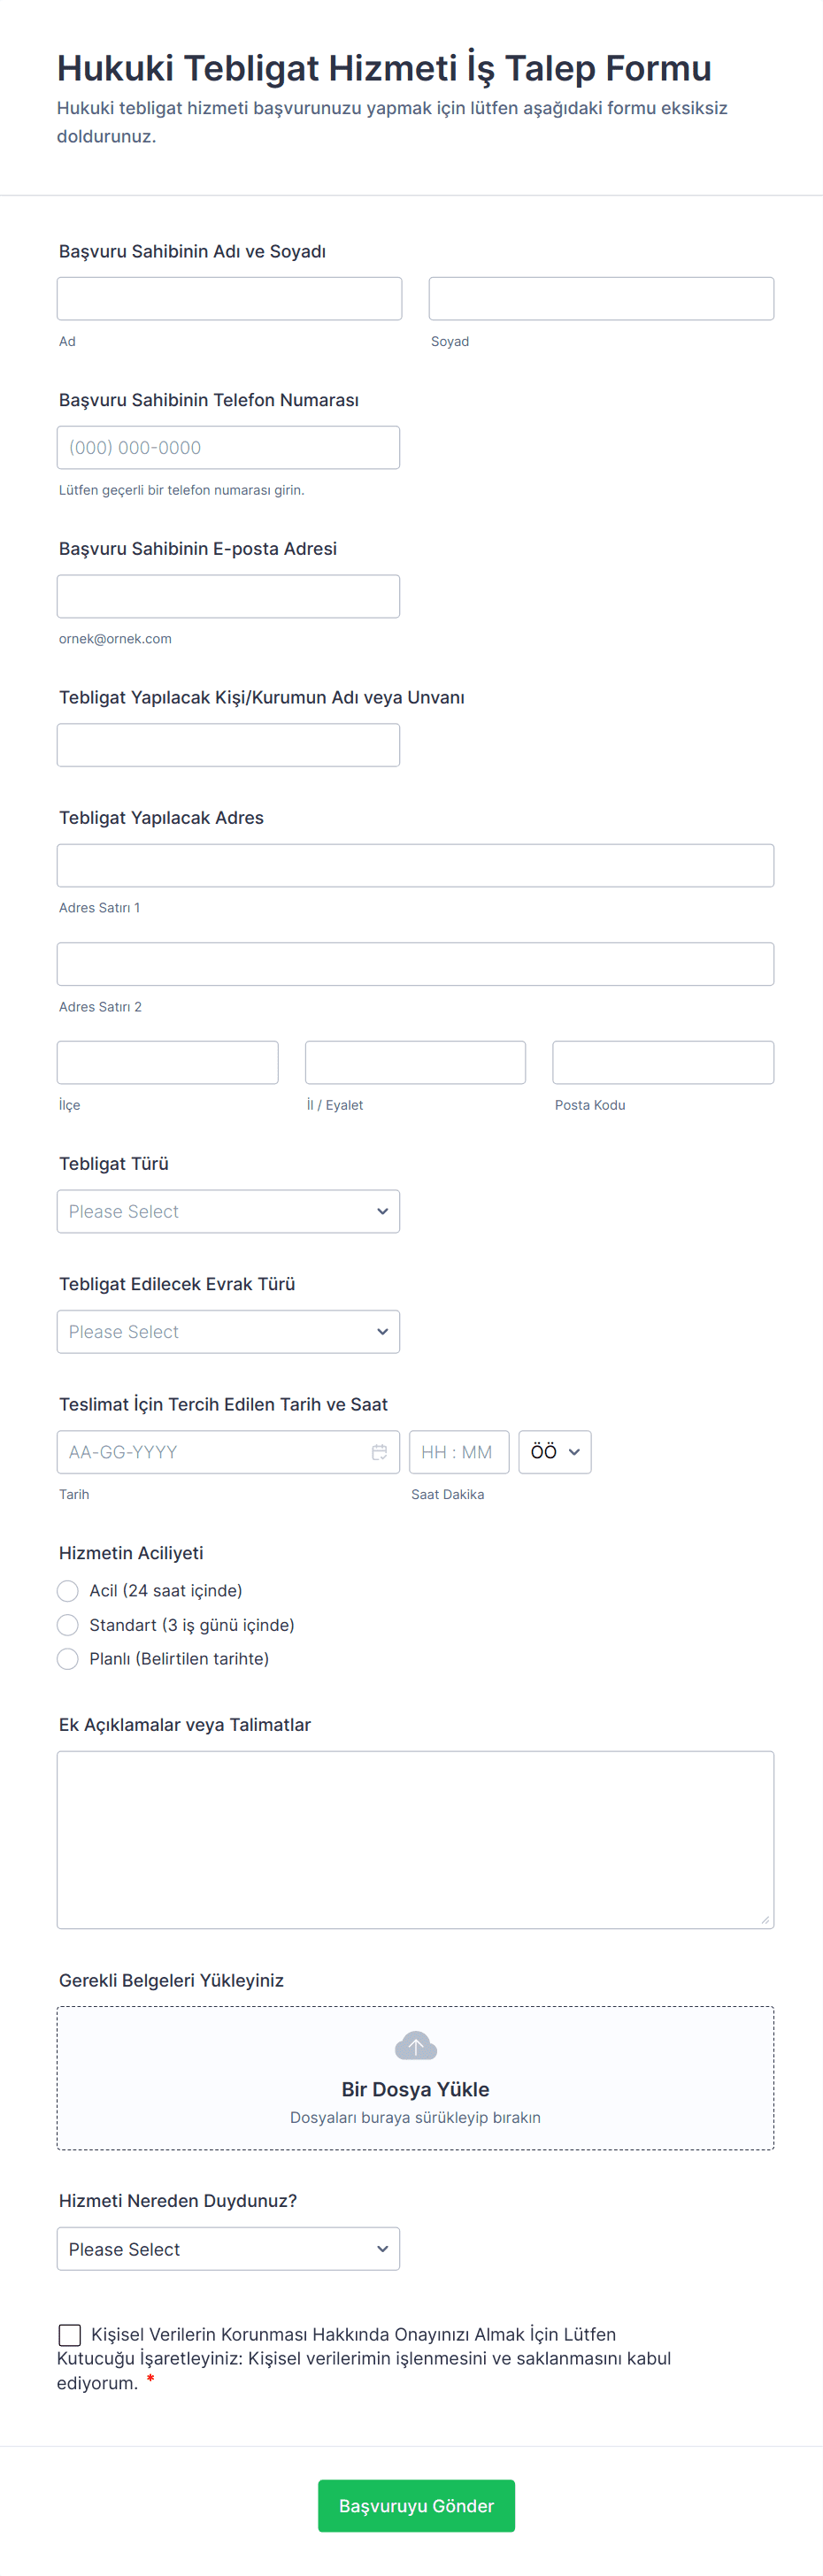Select Acil (24 saat içinde) option
823x2576 pixels.
[68, 1591]
